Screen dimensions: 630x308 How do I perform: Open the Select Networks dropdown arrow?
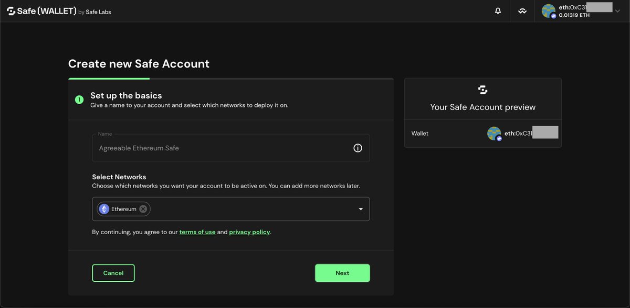361,209
